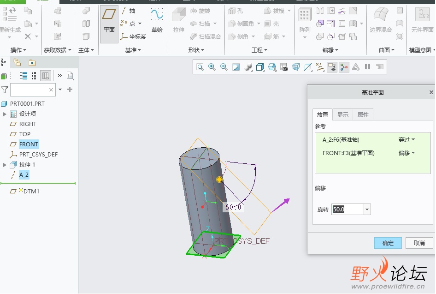Click the 确定 button
Screen dimensions: 436x294
[x=388, y=243]
